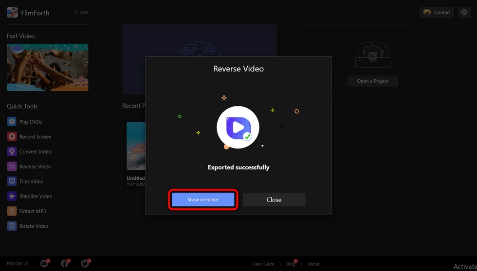Select the Reverse Video tool icon
This screenshot has height=271, width=477.
pyautogui.click(x=12, y=166)
